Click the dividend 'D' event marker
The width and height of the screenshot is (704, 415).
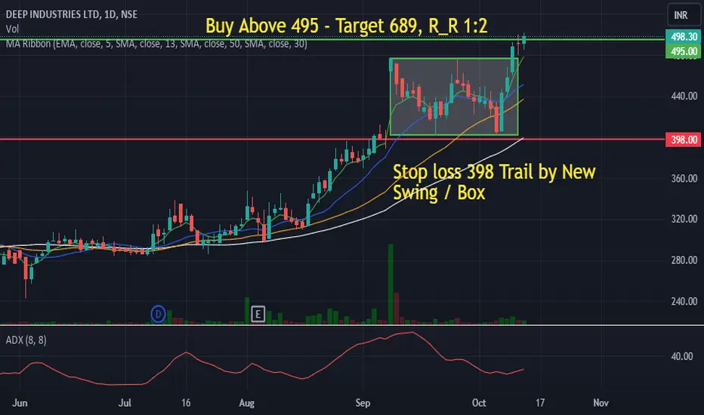(158, 314)
